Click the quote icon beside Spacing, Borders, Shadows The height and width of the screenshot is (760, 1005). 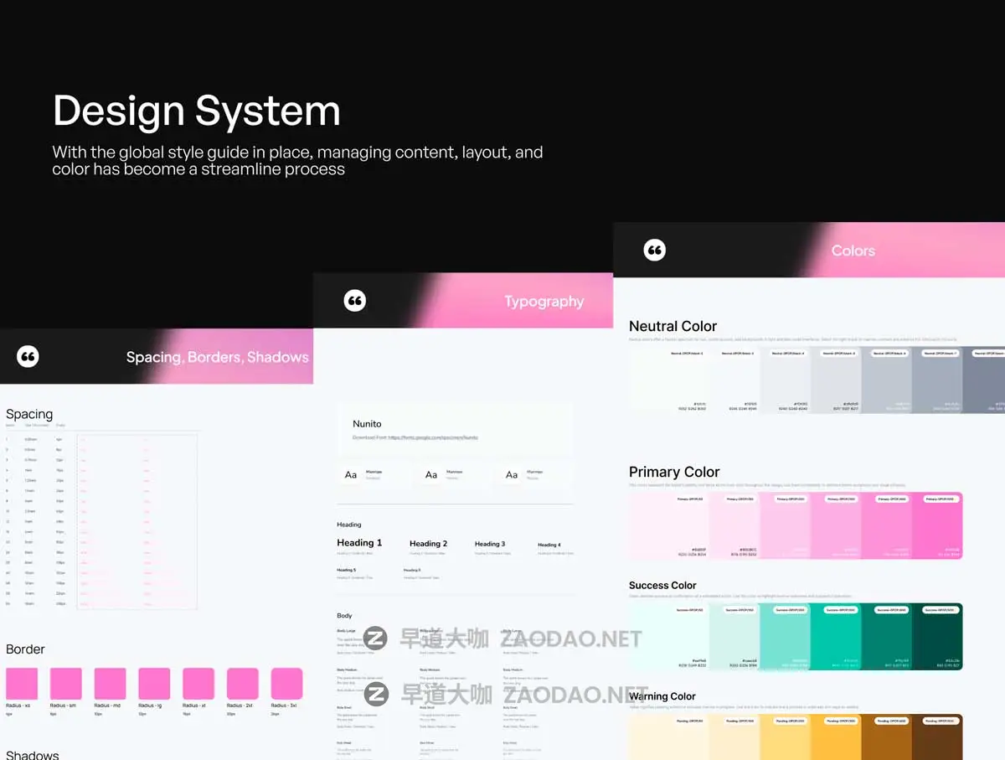28,357
